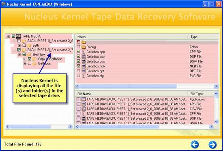This screenshot has width=223, height=151.
Task: Click the GetInbox.dsp file icon
Action: pyautogui.click(x=84, y=56)
